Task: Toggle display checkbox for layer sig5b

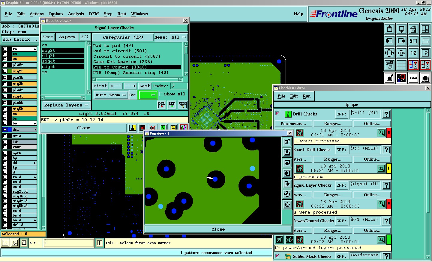Action: tap(5, 109)
